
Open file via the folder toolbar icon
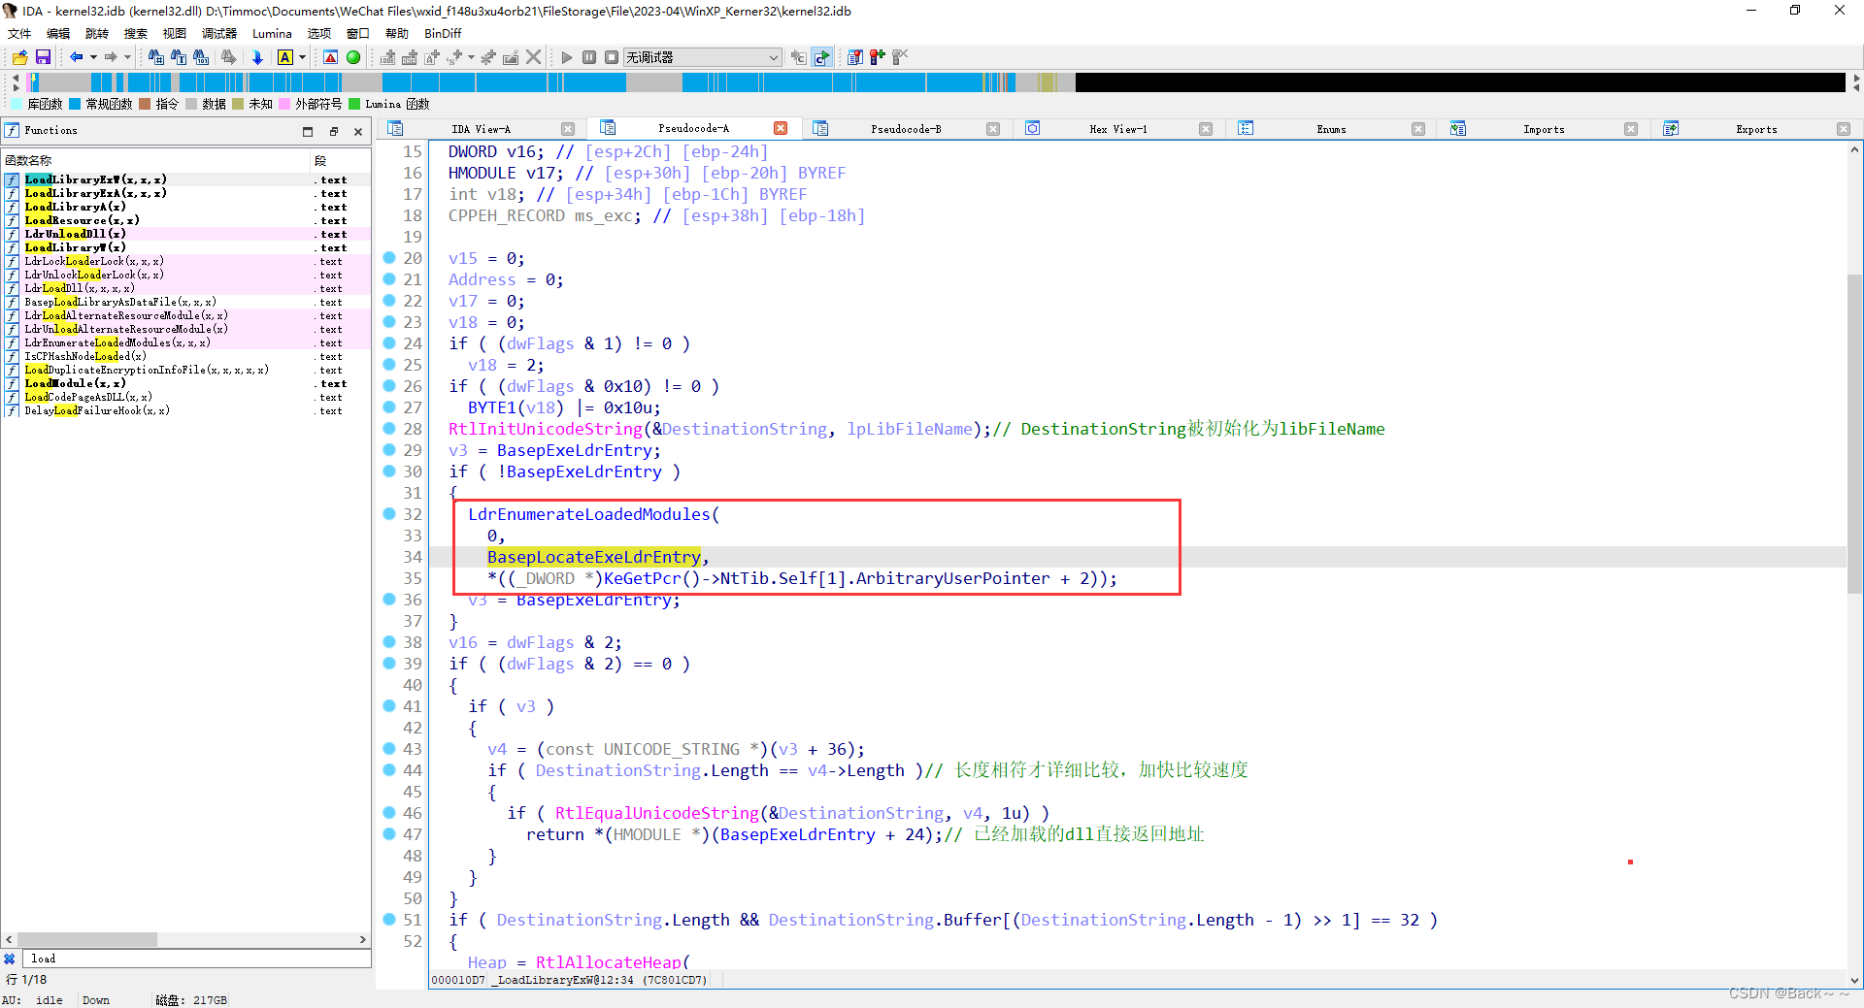click(x=19, y=57)
